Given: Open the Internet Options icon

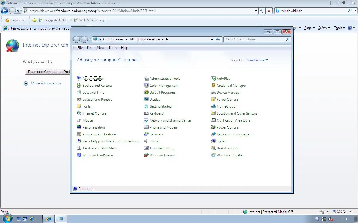Looking at the screenshot, I should tap(79, 113).
